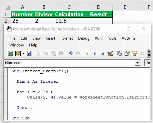Click the 'Divisor' header cell
The height and width of the screenshot is (123, 153).
point(44,14)
